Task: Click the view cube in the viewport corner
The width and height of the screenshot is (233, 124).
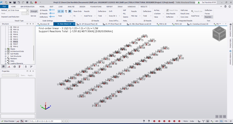Action: pyautogui.click(x=219, y=34)
